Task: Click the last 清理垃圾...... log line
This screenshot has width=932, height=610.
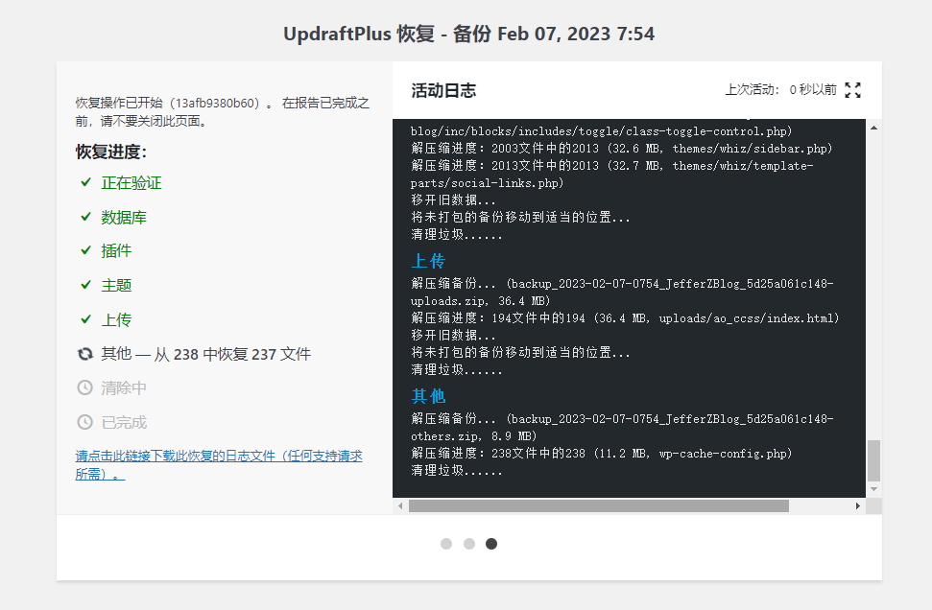Action: 457,471
